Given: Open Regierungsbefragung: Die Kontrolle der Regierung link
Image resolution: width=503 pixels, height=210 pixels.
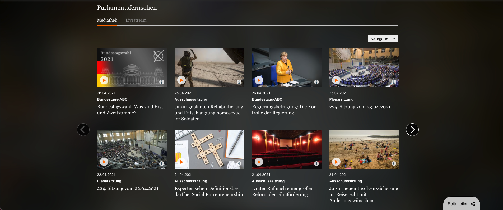Looking at the screenshot, I should [285, 110].
